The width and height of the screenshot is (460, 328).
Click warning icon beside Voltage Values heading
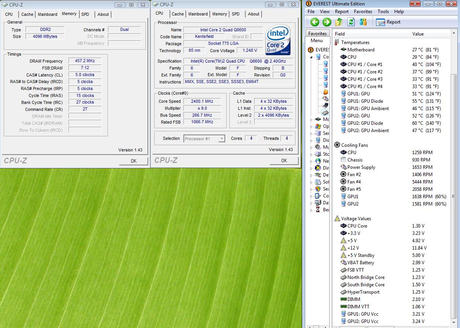[337, 218]
